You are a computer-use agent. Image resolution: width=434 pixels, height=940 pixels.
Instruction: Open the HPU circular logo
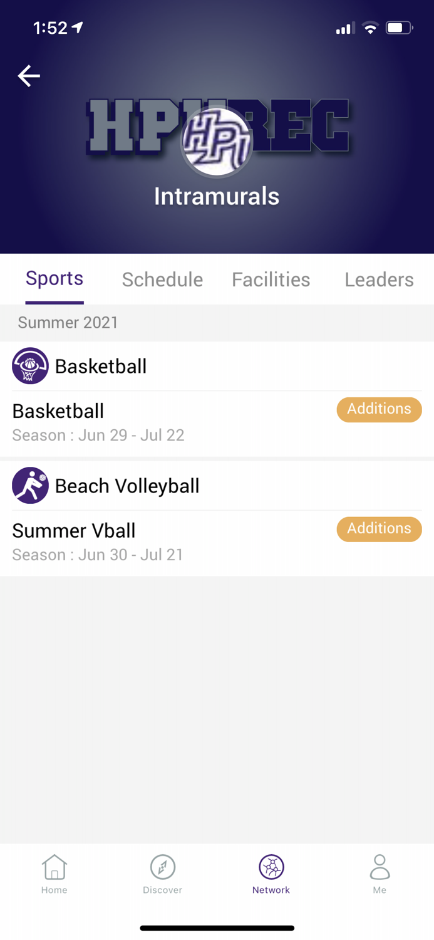(x=217, y=140)
